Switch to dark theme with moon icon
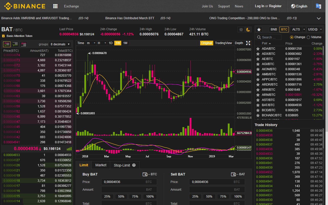 point(248,29)
